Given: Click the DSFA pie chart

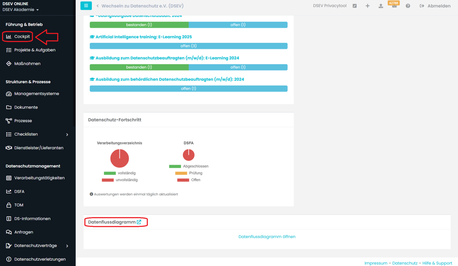Looking at the screenshot, I should pyautogui.click(x=189, y=155).
